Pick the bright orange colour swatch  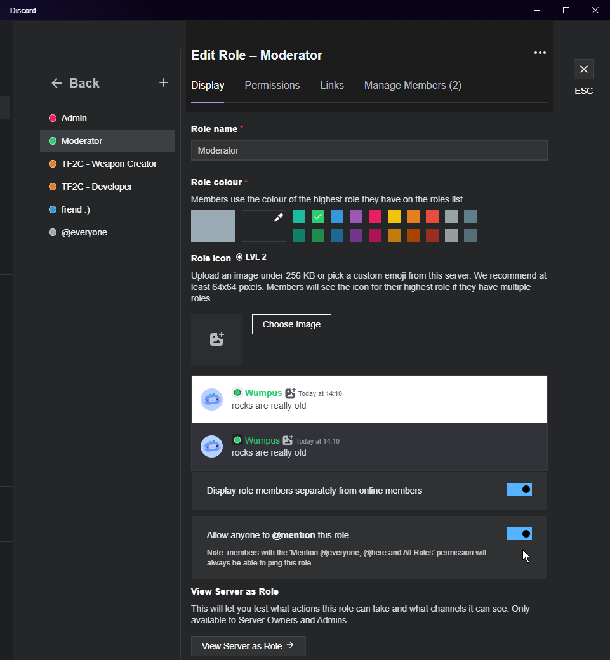[413, 217]
